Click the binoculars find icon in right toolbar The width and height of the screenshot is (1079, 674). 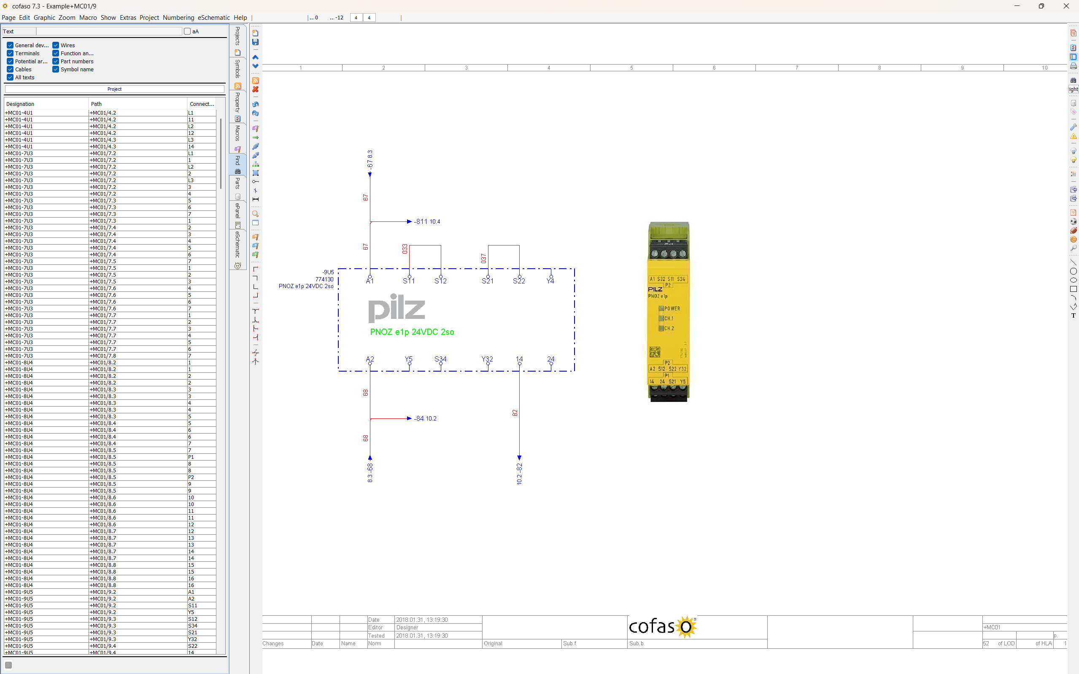click(x=1073, y=80)
